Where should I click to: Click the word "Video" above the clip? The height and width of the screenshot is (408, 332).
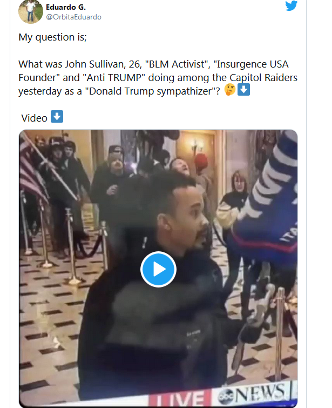(x=35, y=118)
